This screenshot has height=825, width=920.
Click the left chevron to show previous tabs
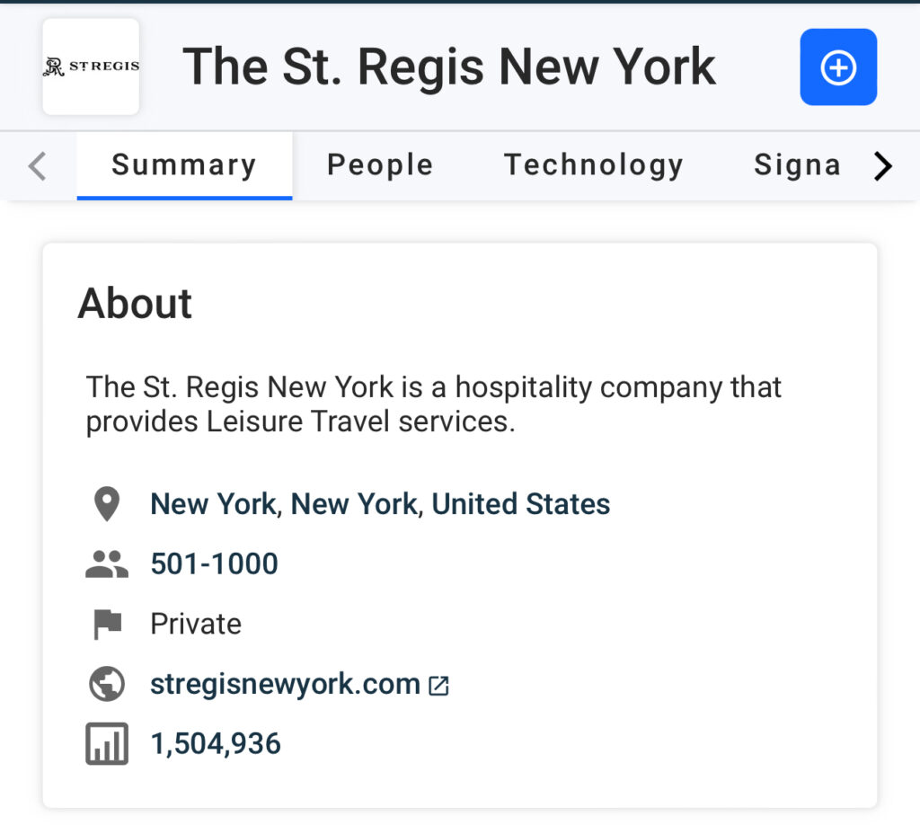(37, 166)
